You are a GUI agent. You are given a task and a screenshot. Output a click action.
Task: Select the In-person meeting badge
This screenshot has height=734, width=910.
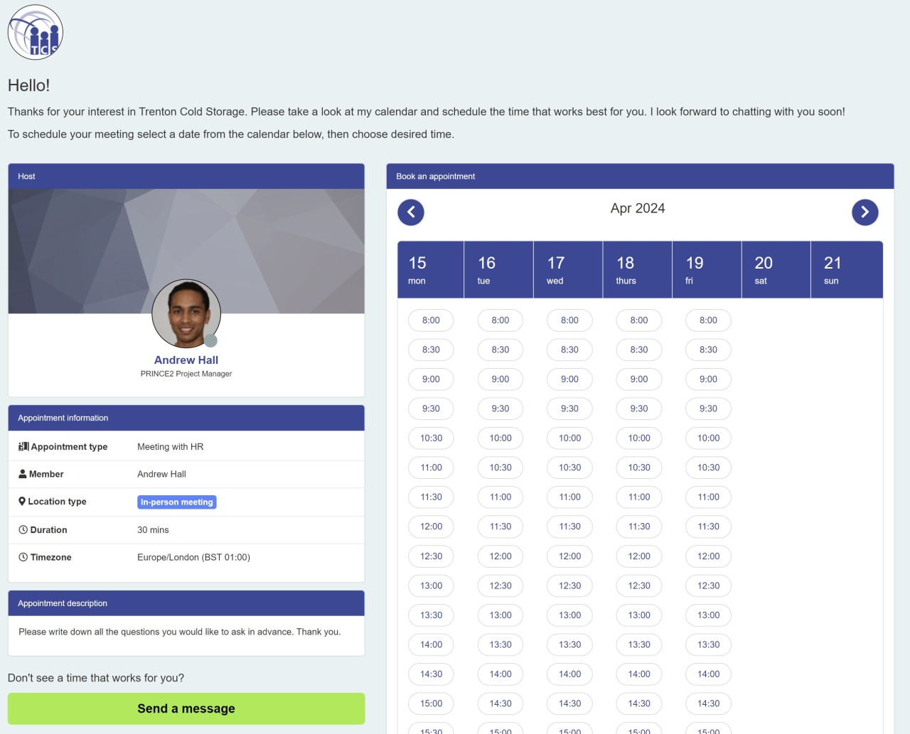point(176,502)
